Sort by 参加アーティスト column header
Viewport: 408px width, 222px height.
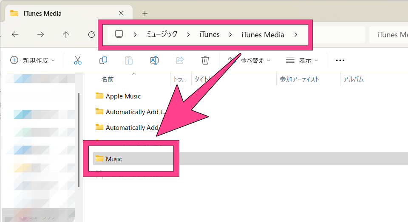coord(300,79)
